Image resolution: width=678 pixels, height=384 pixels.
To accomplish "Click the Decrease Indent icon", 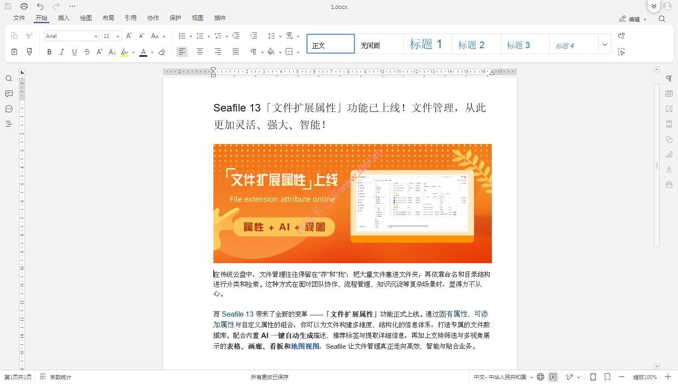I will [x=236, y=36].
